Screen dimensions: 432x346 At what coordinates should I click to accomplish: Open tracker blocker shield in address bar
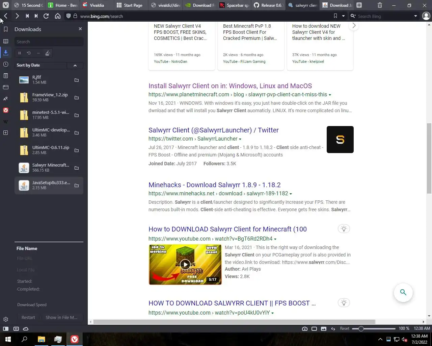(x=69, y=16)
